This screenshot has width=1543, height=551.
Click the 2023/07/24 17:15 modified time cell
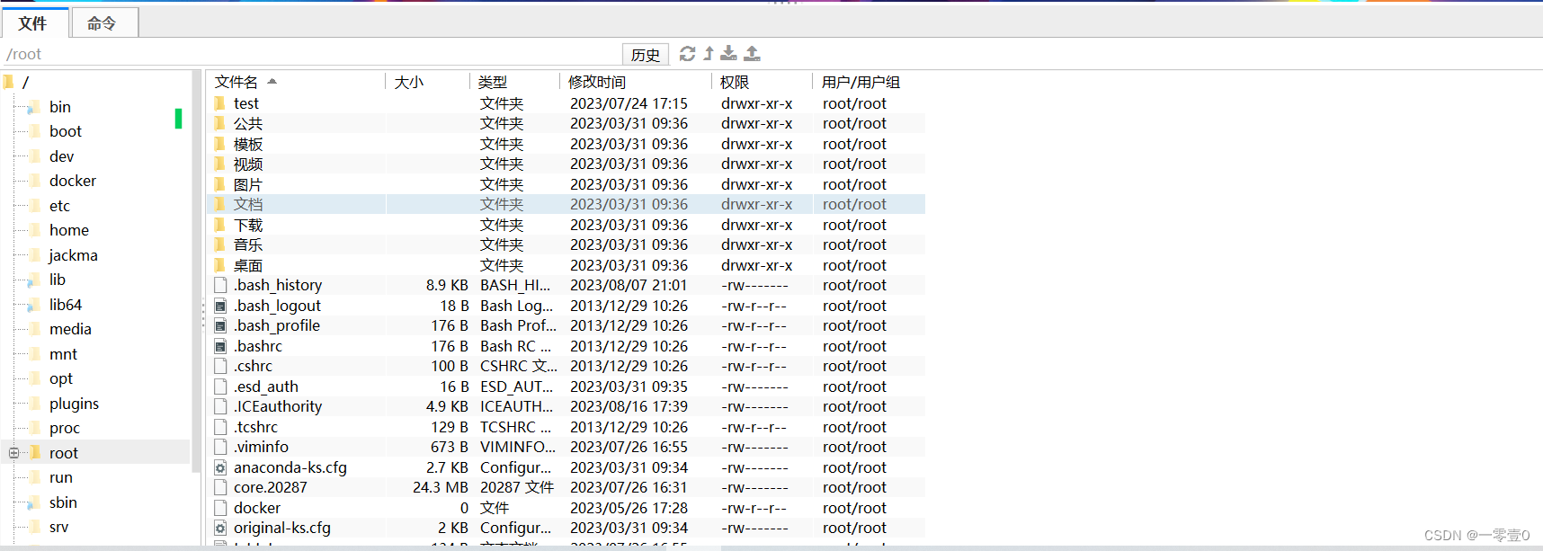(x=629, y=103)
